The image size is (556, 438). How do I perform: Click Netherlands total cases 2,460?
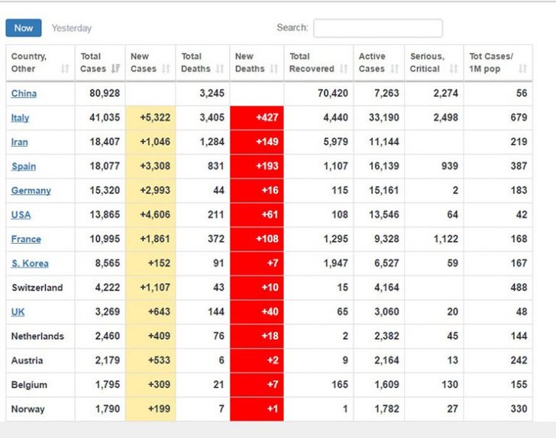[x=108, y=336]
